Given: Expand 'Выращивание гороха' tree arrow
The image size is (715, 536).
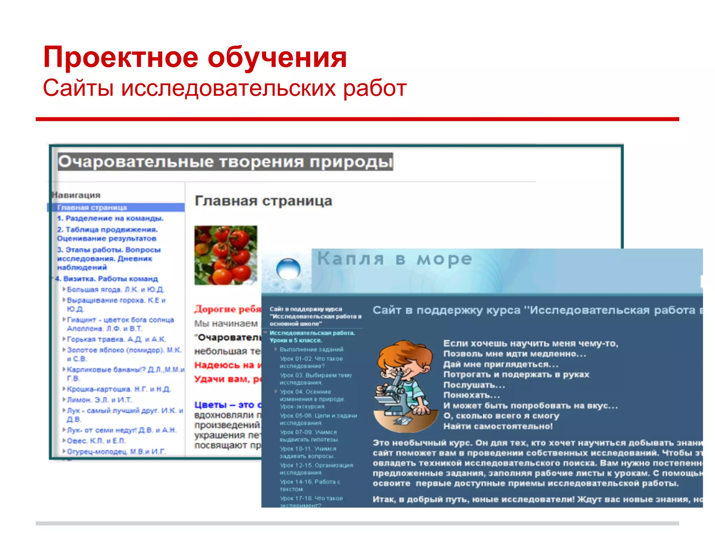Looking at the screenshot, I should 64,300.
